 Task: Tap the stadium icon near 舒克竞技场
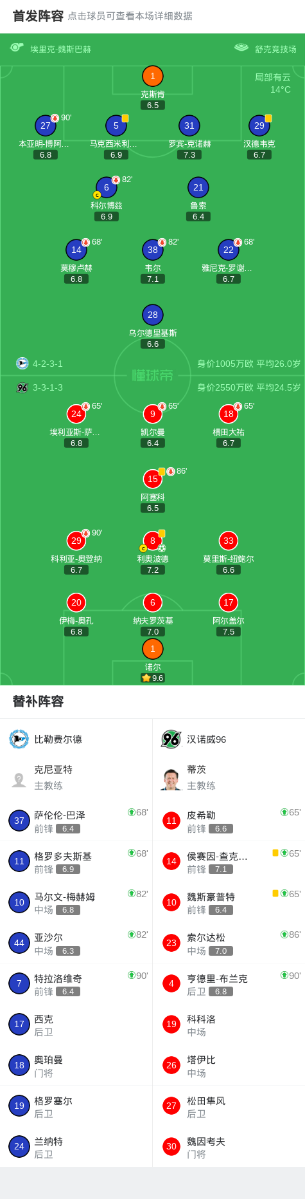click(241, 48)
